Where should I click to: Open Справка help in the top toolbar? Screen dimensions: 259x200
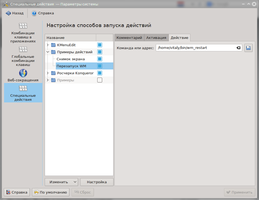tap(43, 13)
